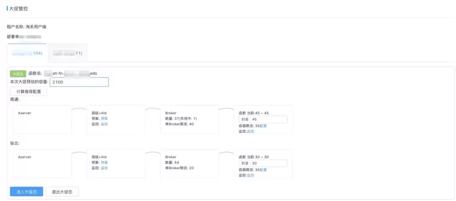Image resolution: width=456 pixels, height=201 pixels.
Task: Open the 监控 link under 南通 袋鼠+Ald
Action: click(x=104, y=124)
